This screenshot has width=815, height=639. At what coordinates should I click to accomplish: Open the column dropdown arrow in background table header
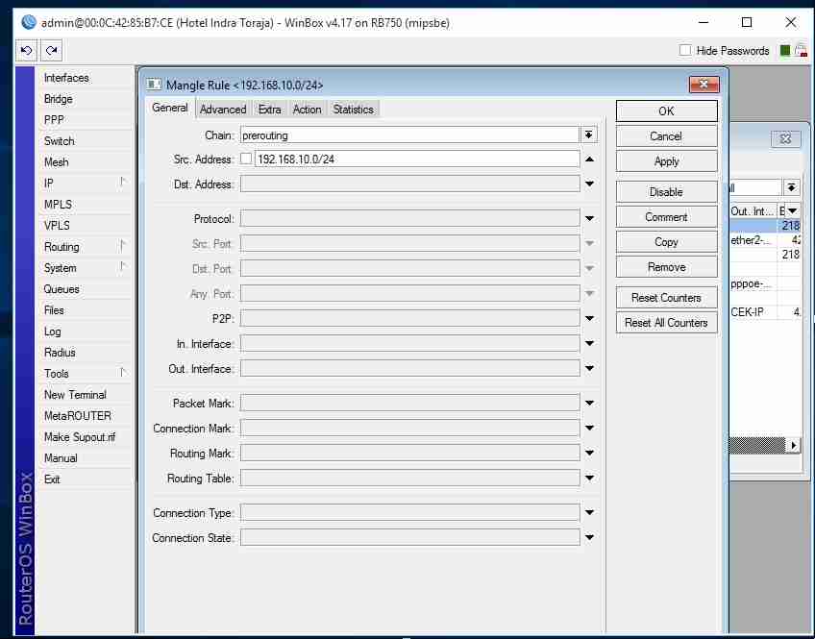[x=793, y=211]
